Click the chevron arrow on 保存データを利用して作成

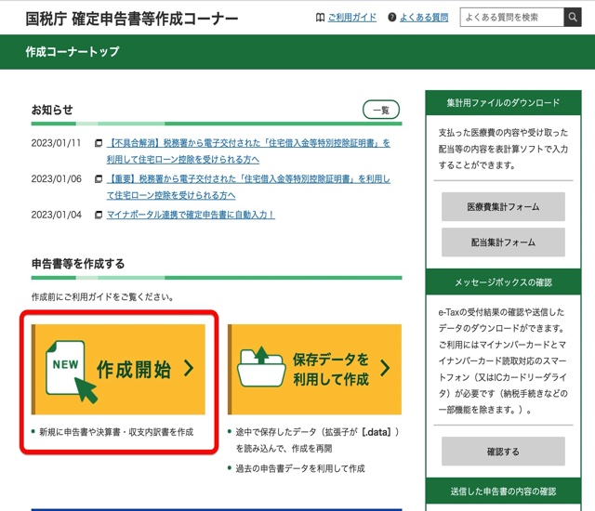click(x=384, y=369)
